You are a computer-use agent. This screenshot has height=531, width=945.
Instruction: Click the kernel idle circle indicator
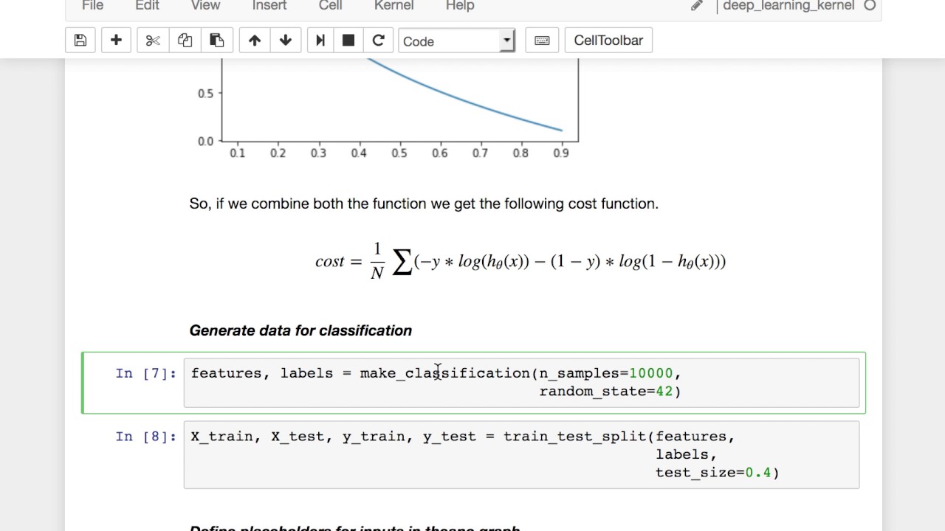tap(870, 6)
